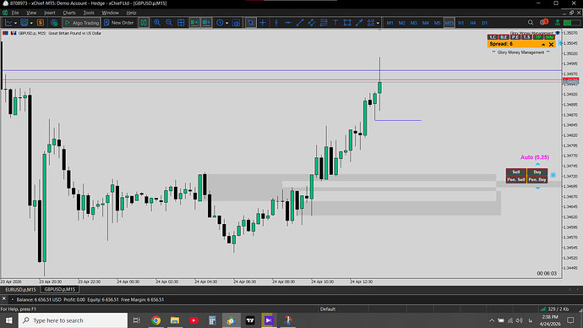Switch chart to H1 timeframe
The image size is (583, 328).
[x=461, y=23]
